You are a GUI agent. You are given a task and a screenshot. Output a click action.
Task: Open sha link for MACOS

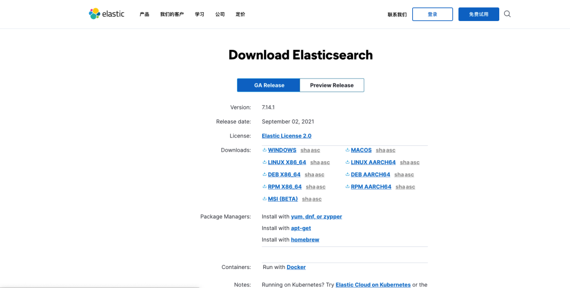click(x=381, y=150)
